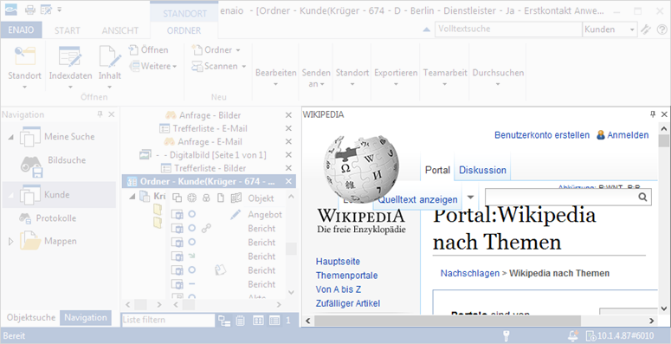Click the key icon in status bar

(x=506, y=335)
